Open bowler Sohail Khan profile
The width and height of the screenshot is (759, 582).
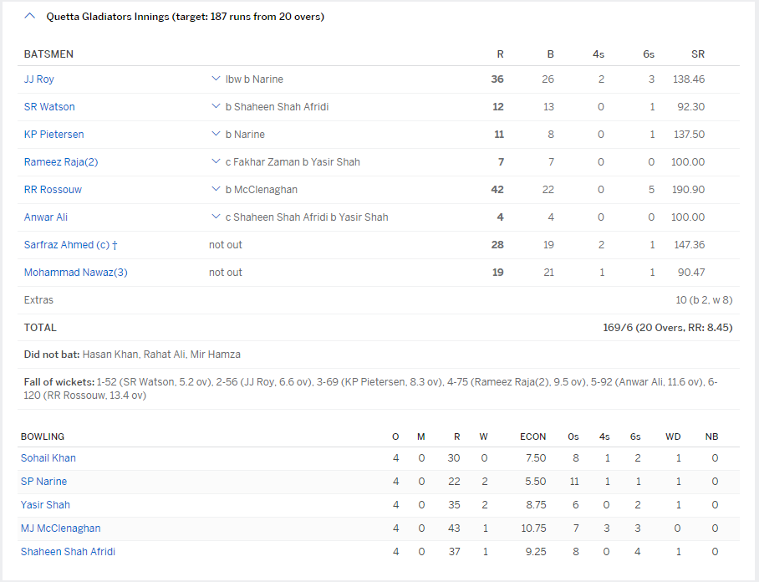tap(48, 458)
